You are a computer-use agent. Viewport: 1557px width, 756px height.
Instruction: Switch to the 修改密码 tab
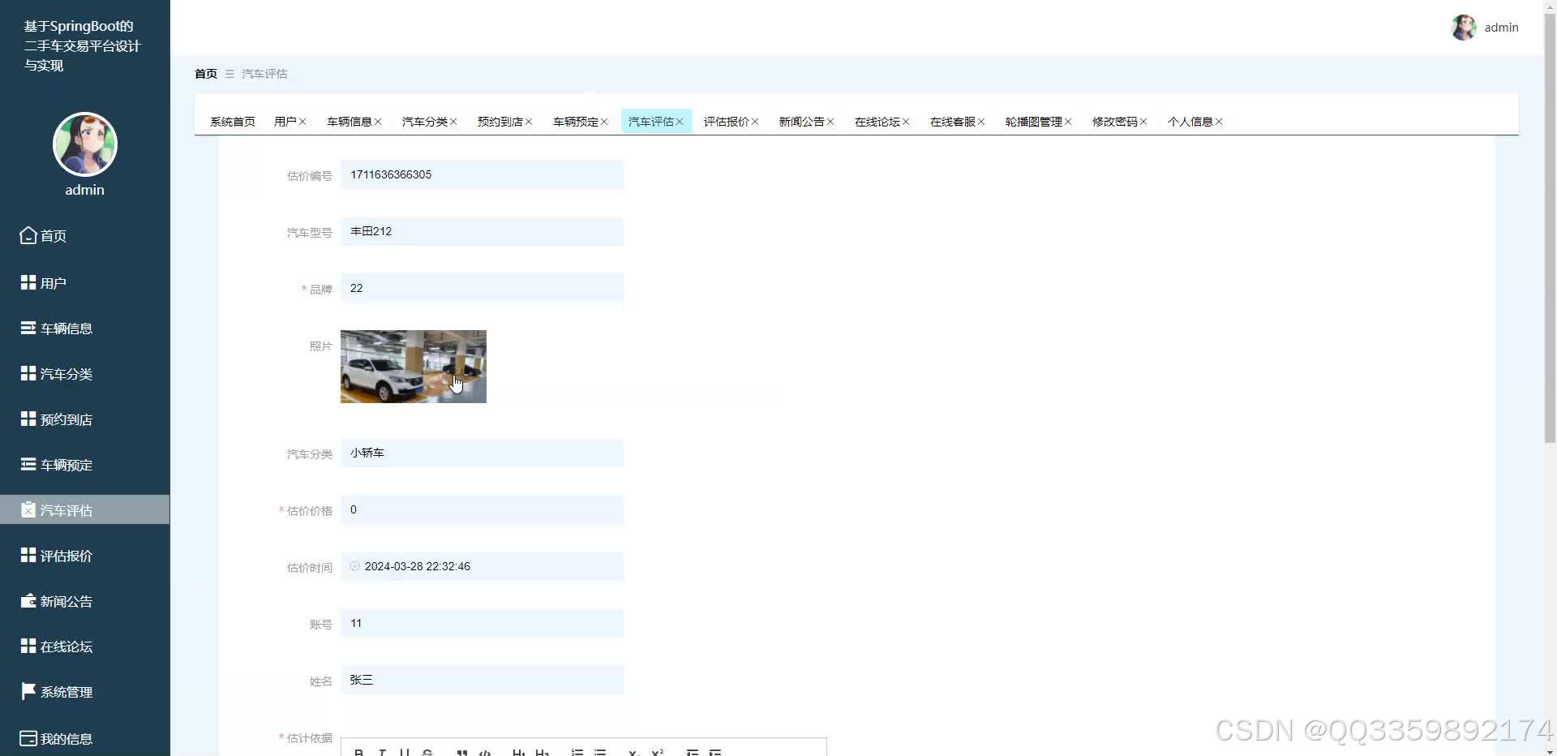[x=1114, y=122]
